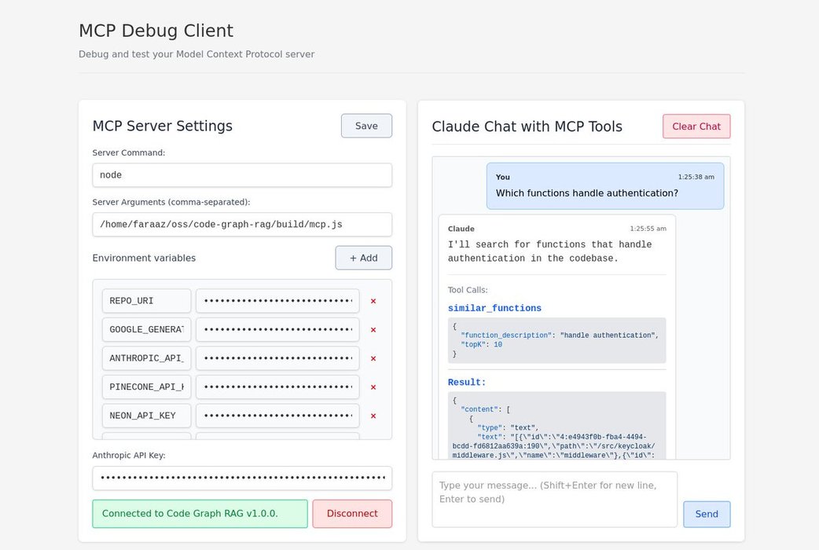This screenshot has height=550, width=819.
Task: Clear the chat history
Action: click(696, 126)
